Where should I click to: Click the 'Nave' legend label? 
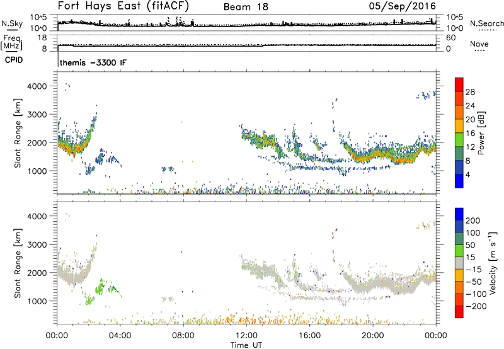[479, 43]
